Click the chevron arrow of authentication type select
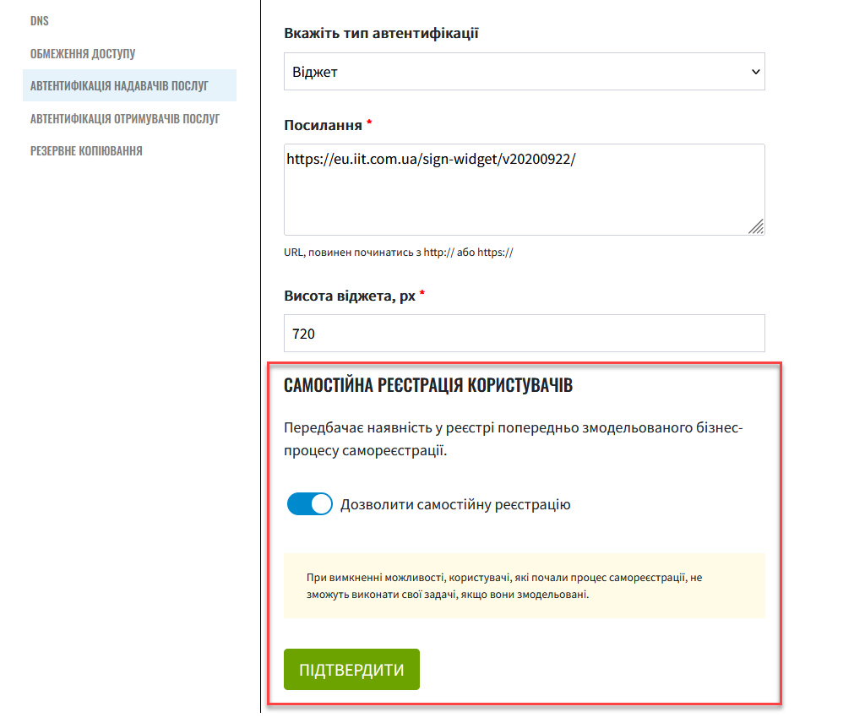The image size is (854, 723). point(755,72)
